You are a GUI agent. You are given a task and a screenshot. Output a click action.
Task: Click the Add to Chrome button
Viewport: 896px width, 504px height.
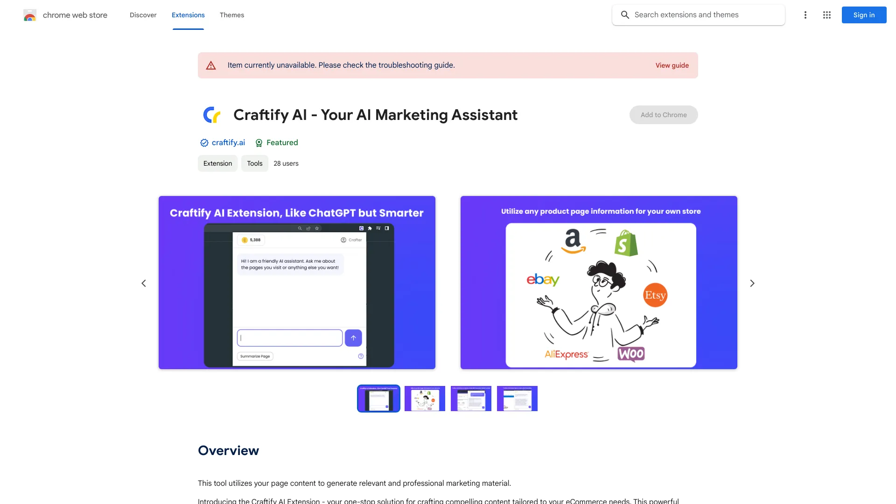(664, 114)
